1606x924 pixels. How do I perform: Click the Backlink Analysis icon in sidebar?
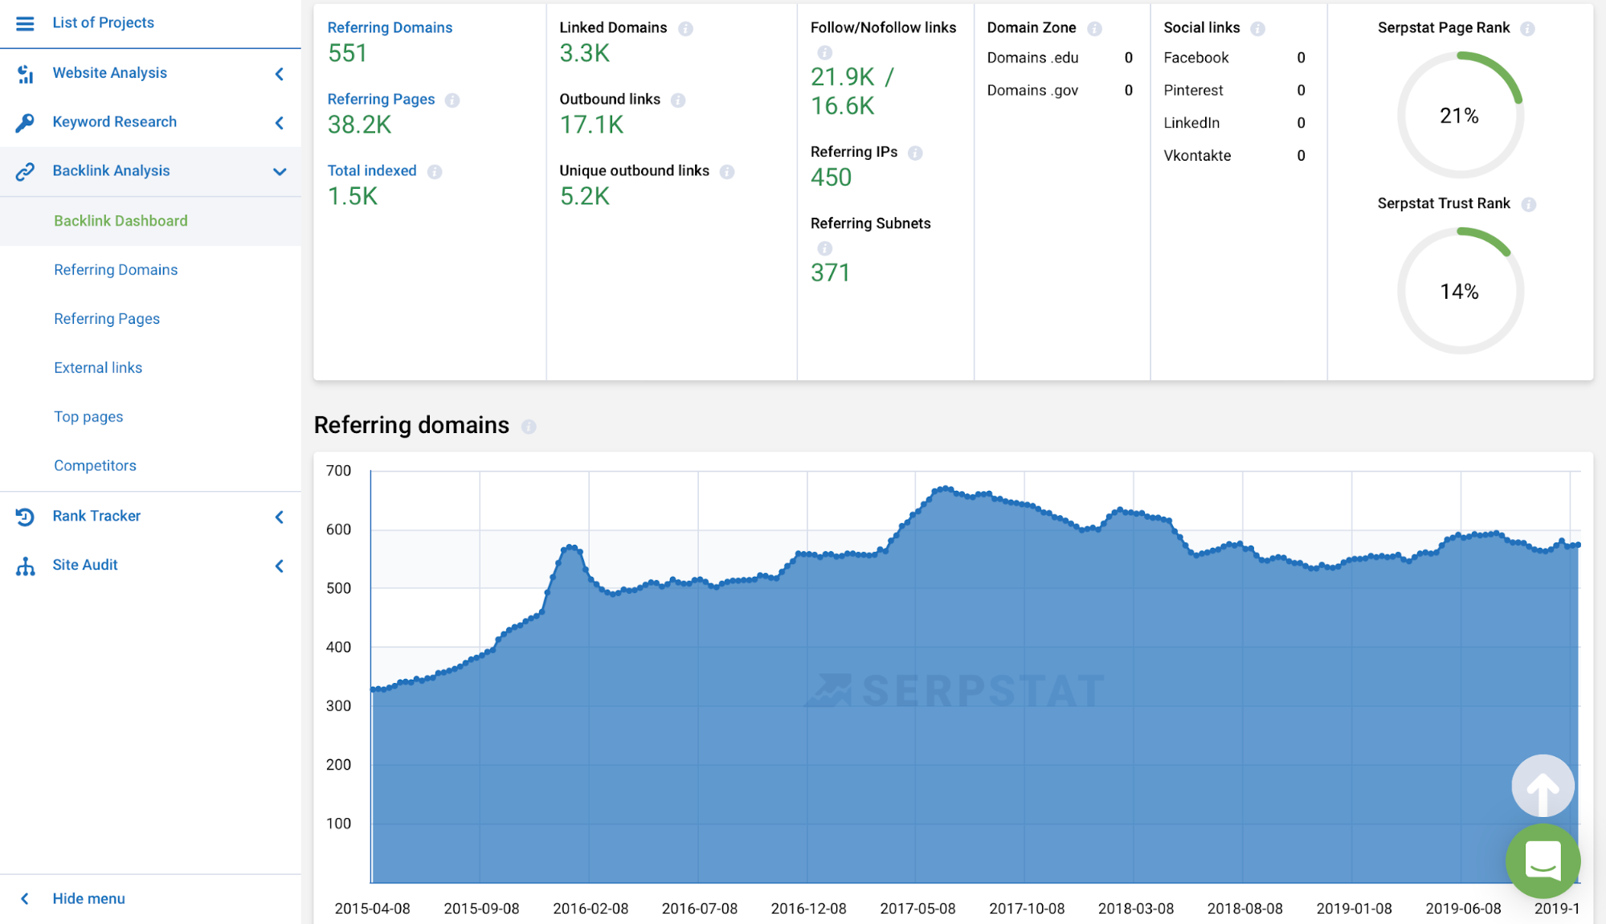pos(26,170)
